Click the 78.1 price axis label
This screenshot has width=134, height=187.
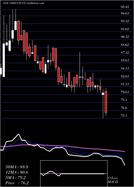[x=124, y=100]
